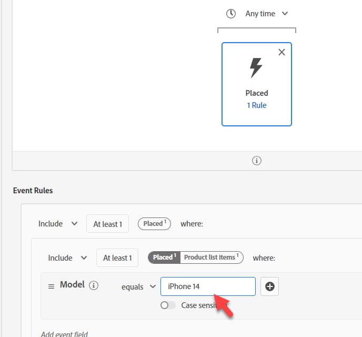This screenshot has height=337, width=362.
Task: Click Add event field placeholder
Action: tap(64, 334)
